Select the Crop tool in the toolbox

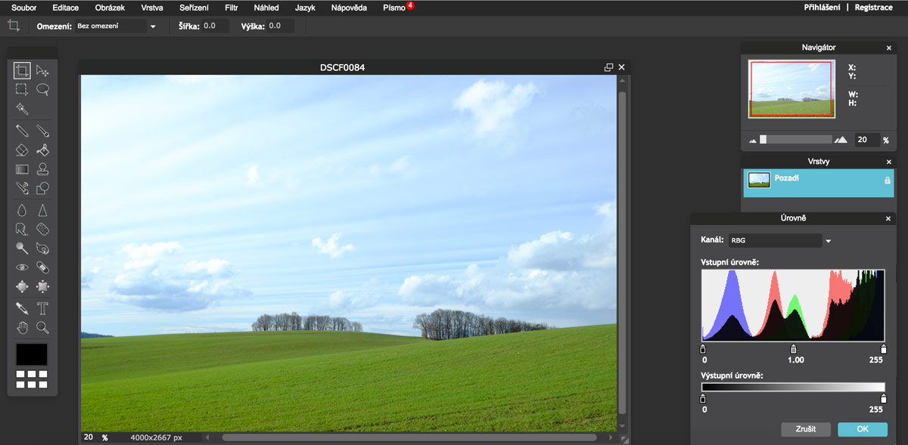22,71
